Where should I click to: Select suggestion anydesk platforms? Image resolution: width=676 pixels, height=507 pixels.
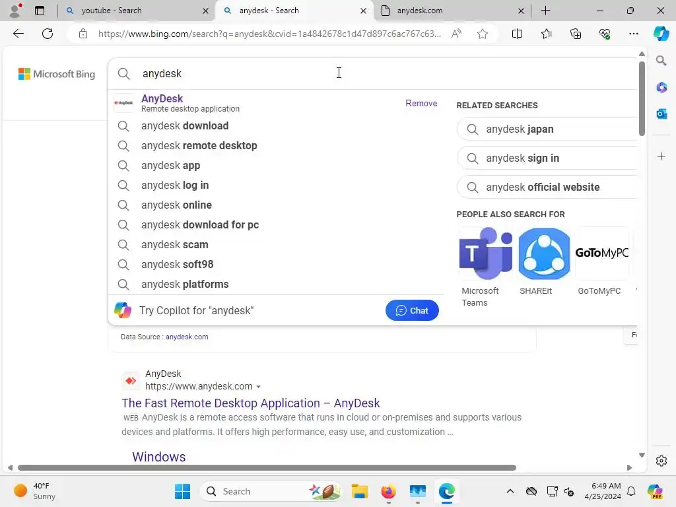point(276,285)
